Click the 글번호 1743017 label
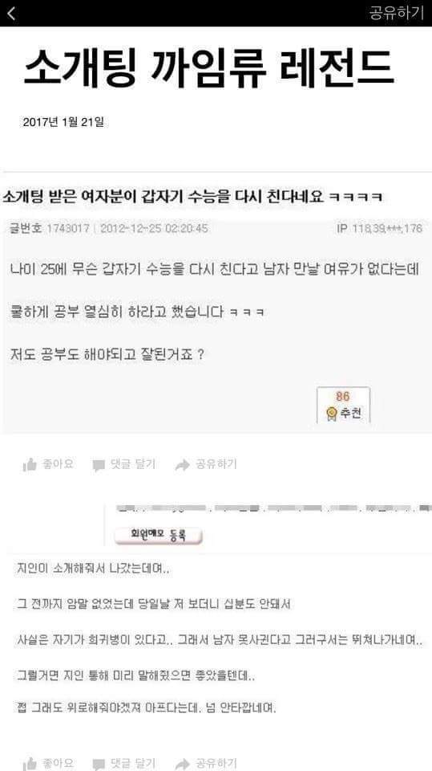The image size is (432, 771). point(49,229)
